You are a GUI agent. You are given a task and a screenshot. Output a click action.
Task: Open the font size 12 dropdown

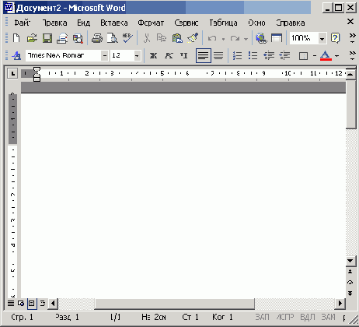point(137,55)
